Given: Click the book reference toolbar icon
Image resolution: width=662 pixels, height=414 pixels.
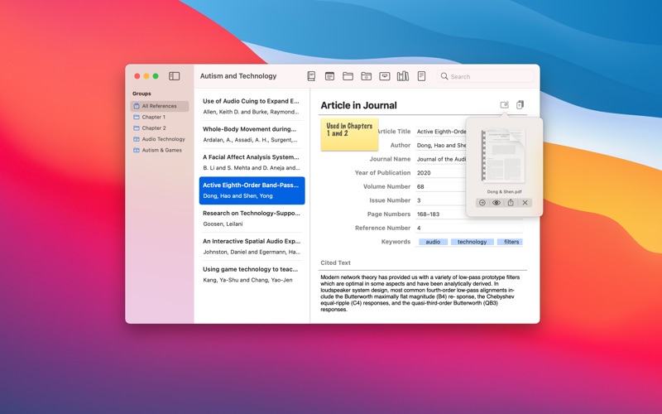Looking at the screenshot, I should point(311,76).
